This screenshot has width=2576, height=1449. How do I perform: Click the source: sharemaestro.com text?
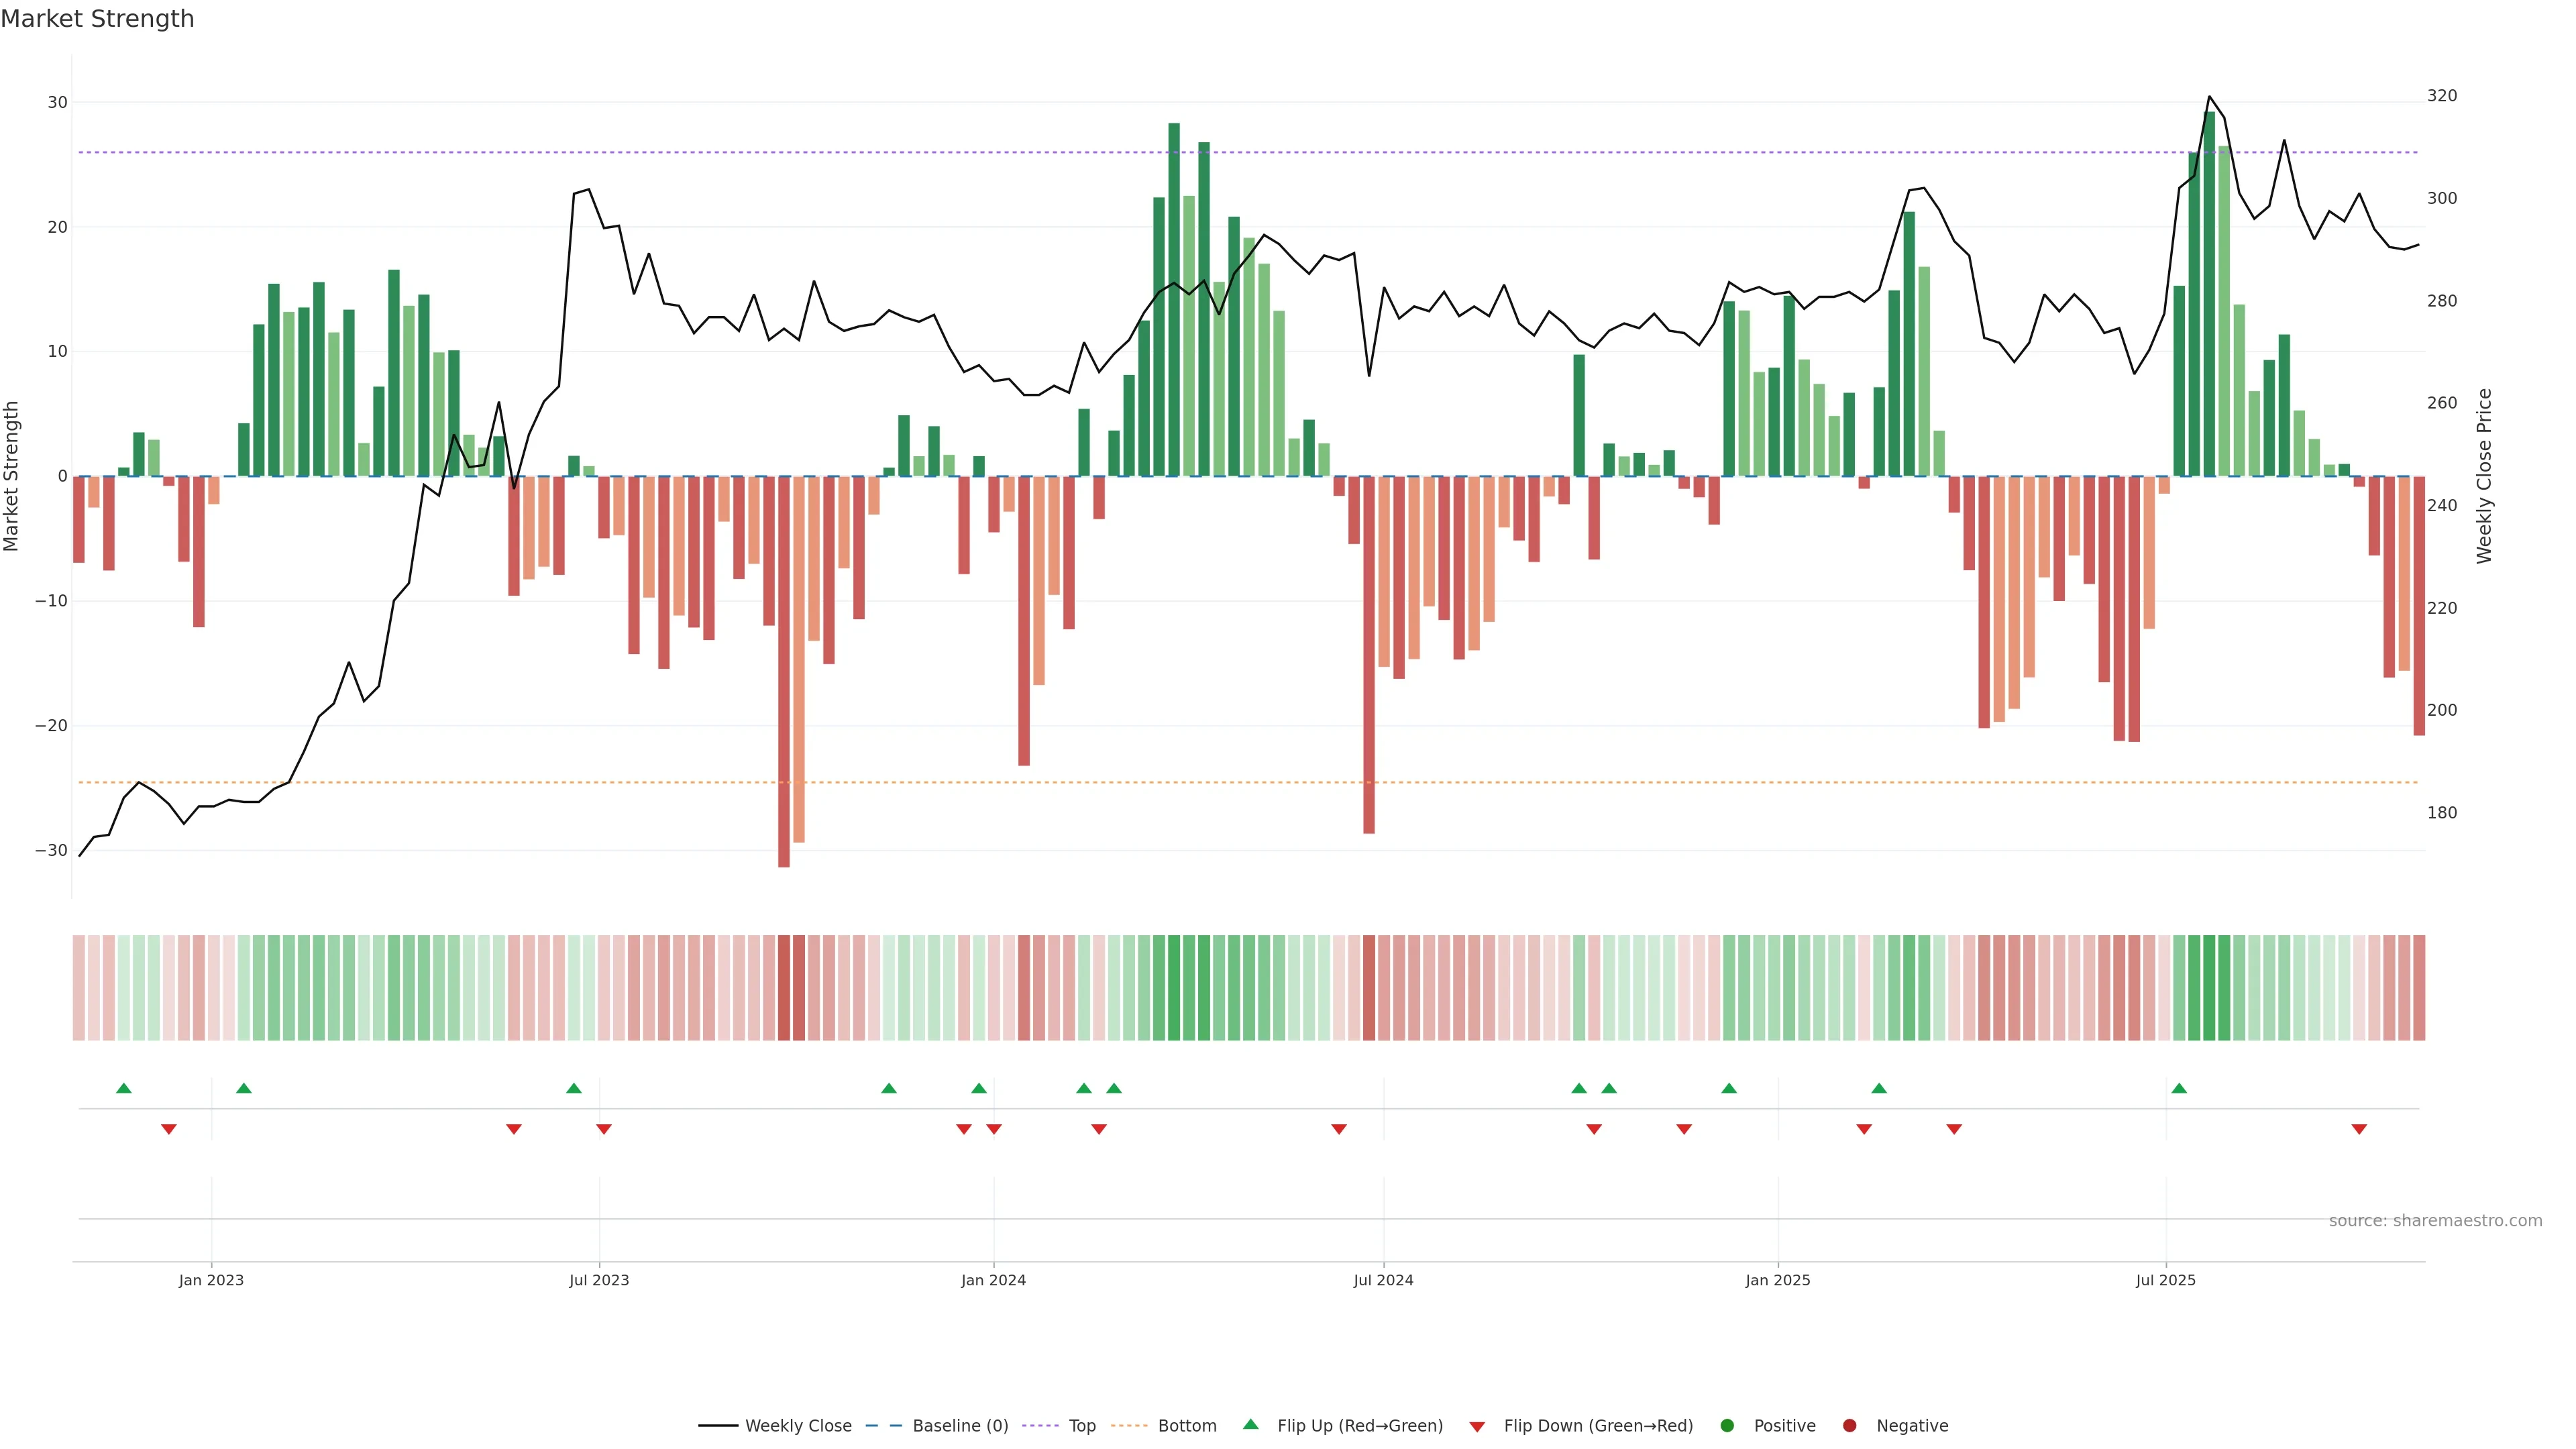(2435, 1221)
